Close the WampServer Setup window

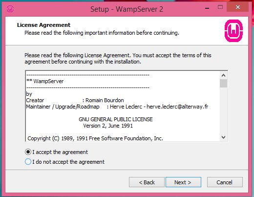(238, 7)
